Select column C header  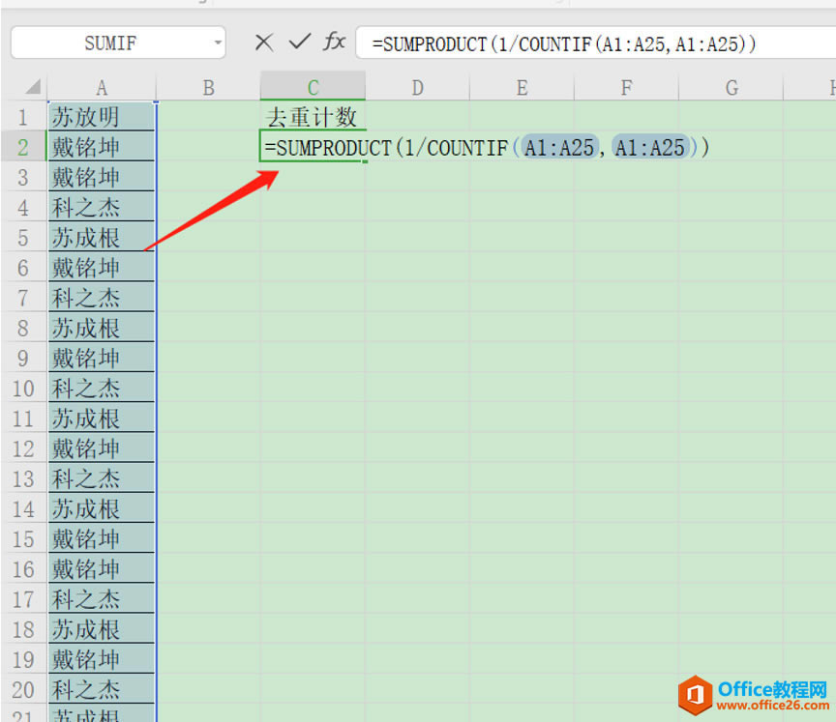pyautogui.click(x=313, y=87)
